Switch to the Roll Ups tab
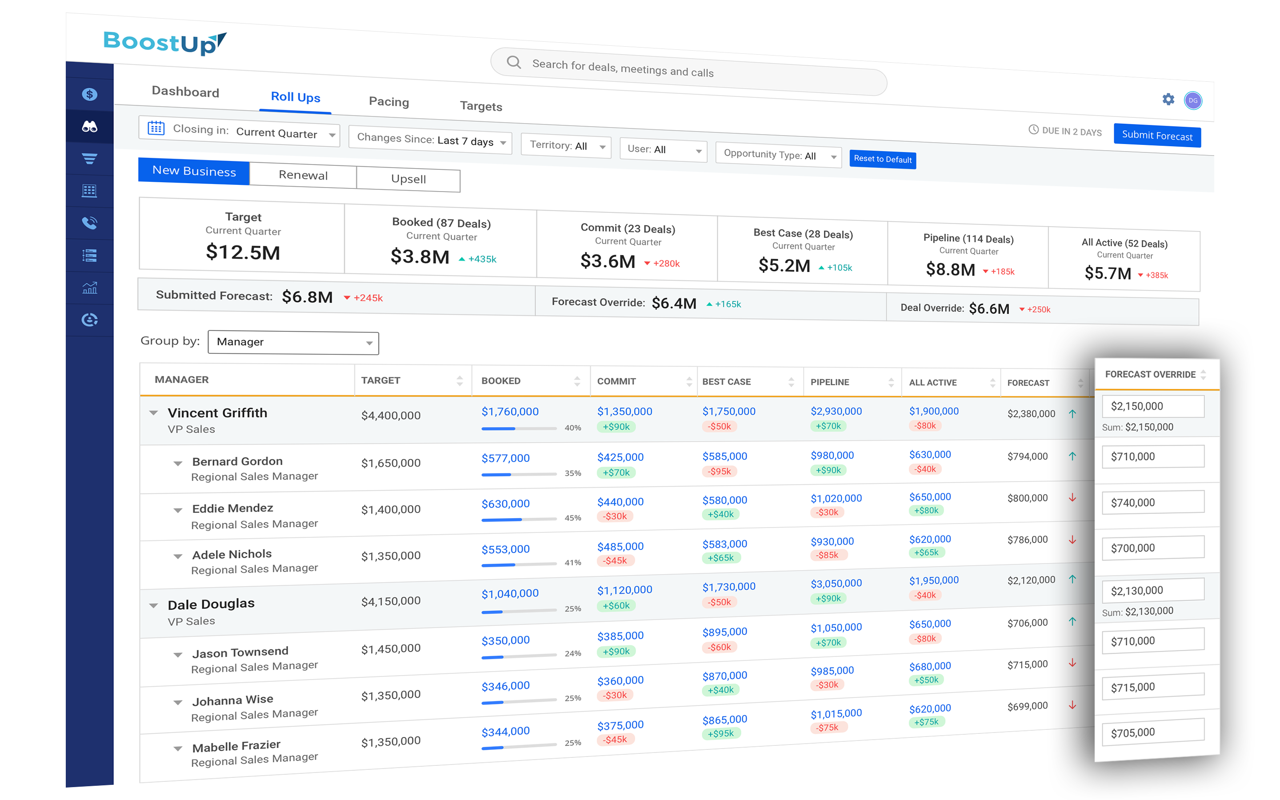Screen dimensions: 1280x800 tap(295, 97)
